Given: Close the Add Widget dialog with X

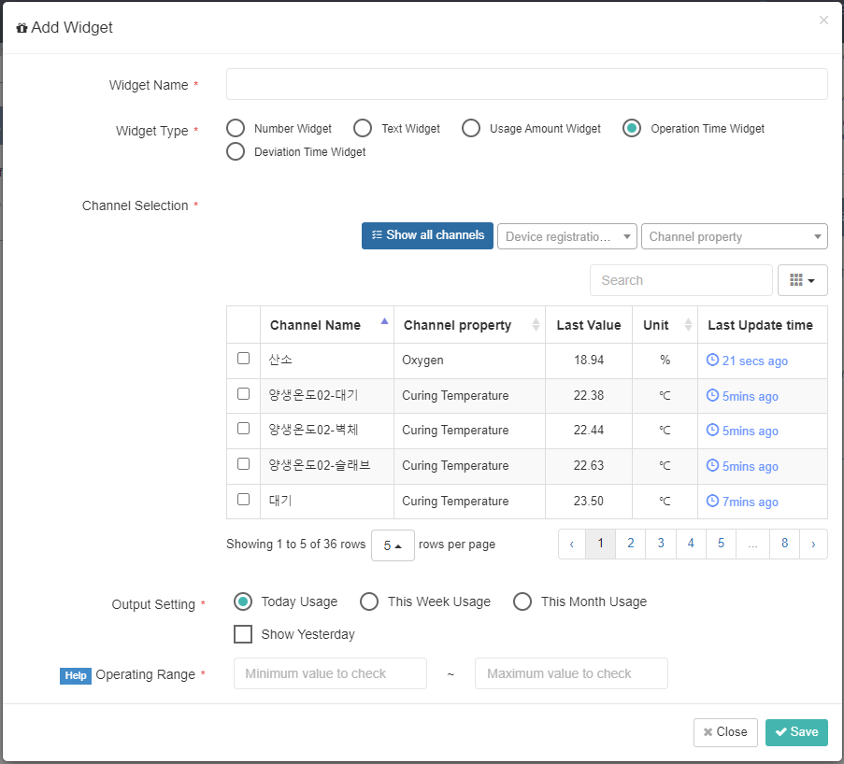Looking at the screenshot, I should coord(823,21).
